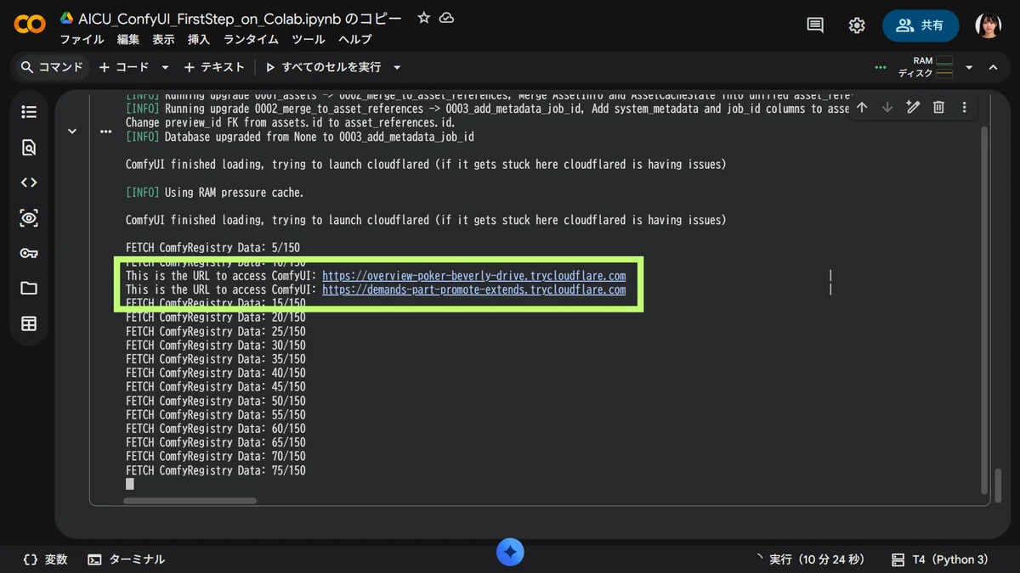1020x573 pixels.
Task: Move the cell up with the arrow icon
Action: 862,107
